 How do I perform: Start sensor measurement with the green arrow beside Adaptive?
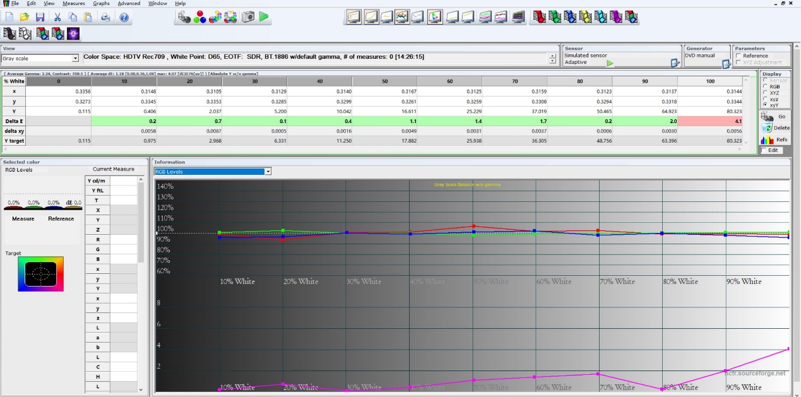pos(610,63)
